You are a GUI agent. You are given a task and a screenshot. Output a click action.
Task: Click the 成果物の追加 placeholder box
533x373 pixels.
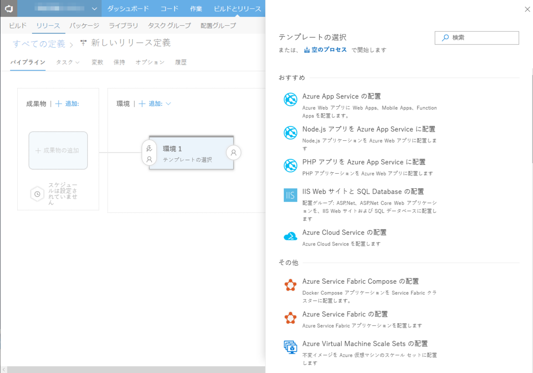click(58, 151)
